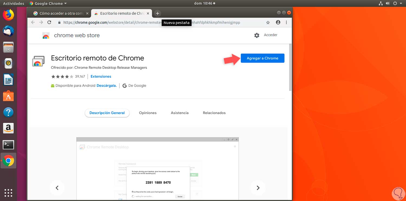Click the 'Escritorio remoto de Chrome' title
This screenshot has width=406, height=201.
click(x=97, y=58)
